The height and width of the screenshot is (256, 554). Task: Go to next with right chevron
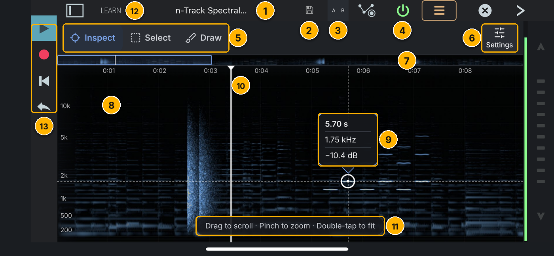520,11
